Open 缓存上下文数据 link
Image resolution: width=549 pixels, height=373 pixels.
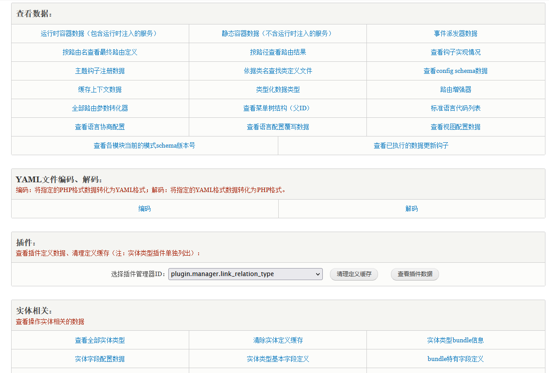coord(100,89)
